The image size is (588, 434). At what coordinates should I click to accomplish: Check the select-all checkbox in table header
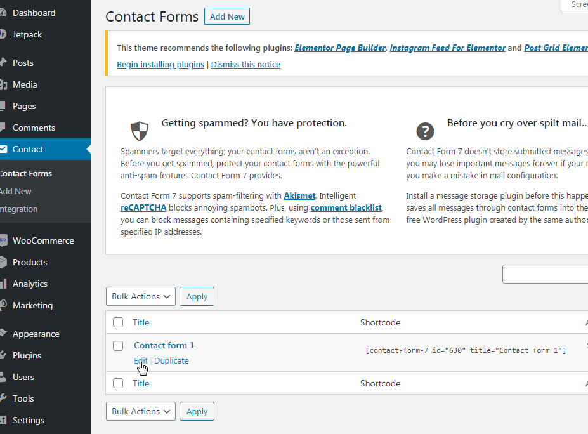pyautogui.click(x=118, y=322)
